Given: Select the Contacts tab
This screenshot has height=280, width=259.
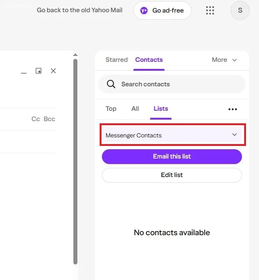Looking at the screenshot, I should pos(149,60).
